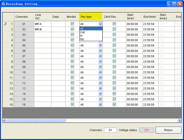Click the horizontal scrollbar right arrow
184x140 pixels.
click(179, 120)
